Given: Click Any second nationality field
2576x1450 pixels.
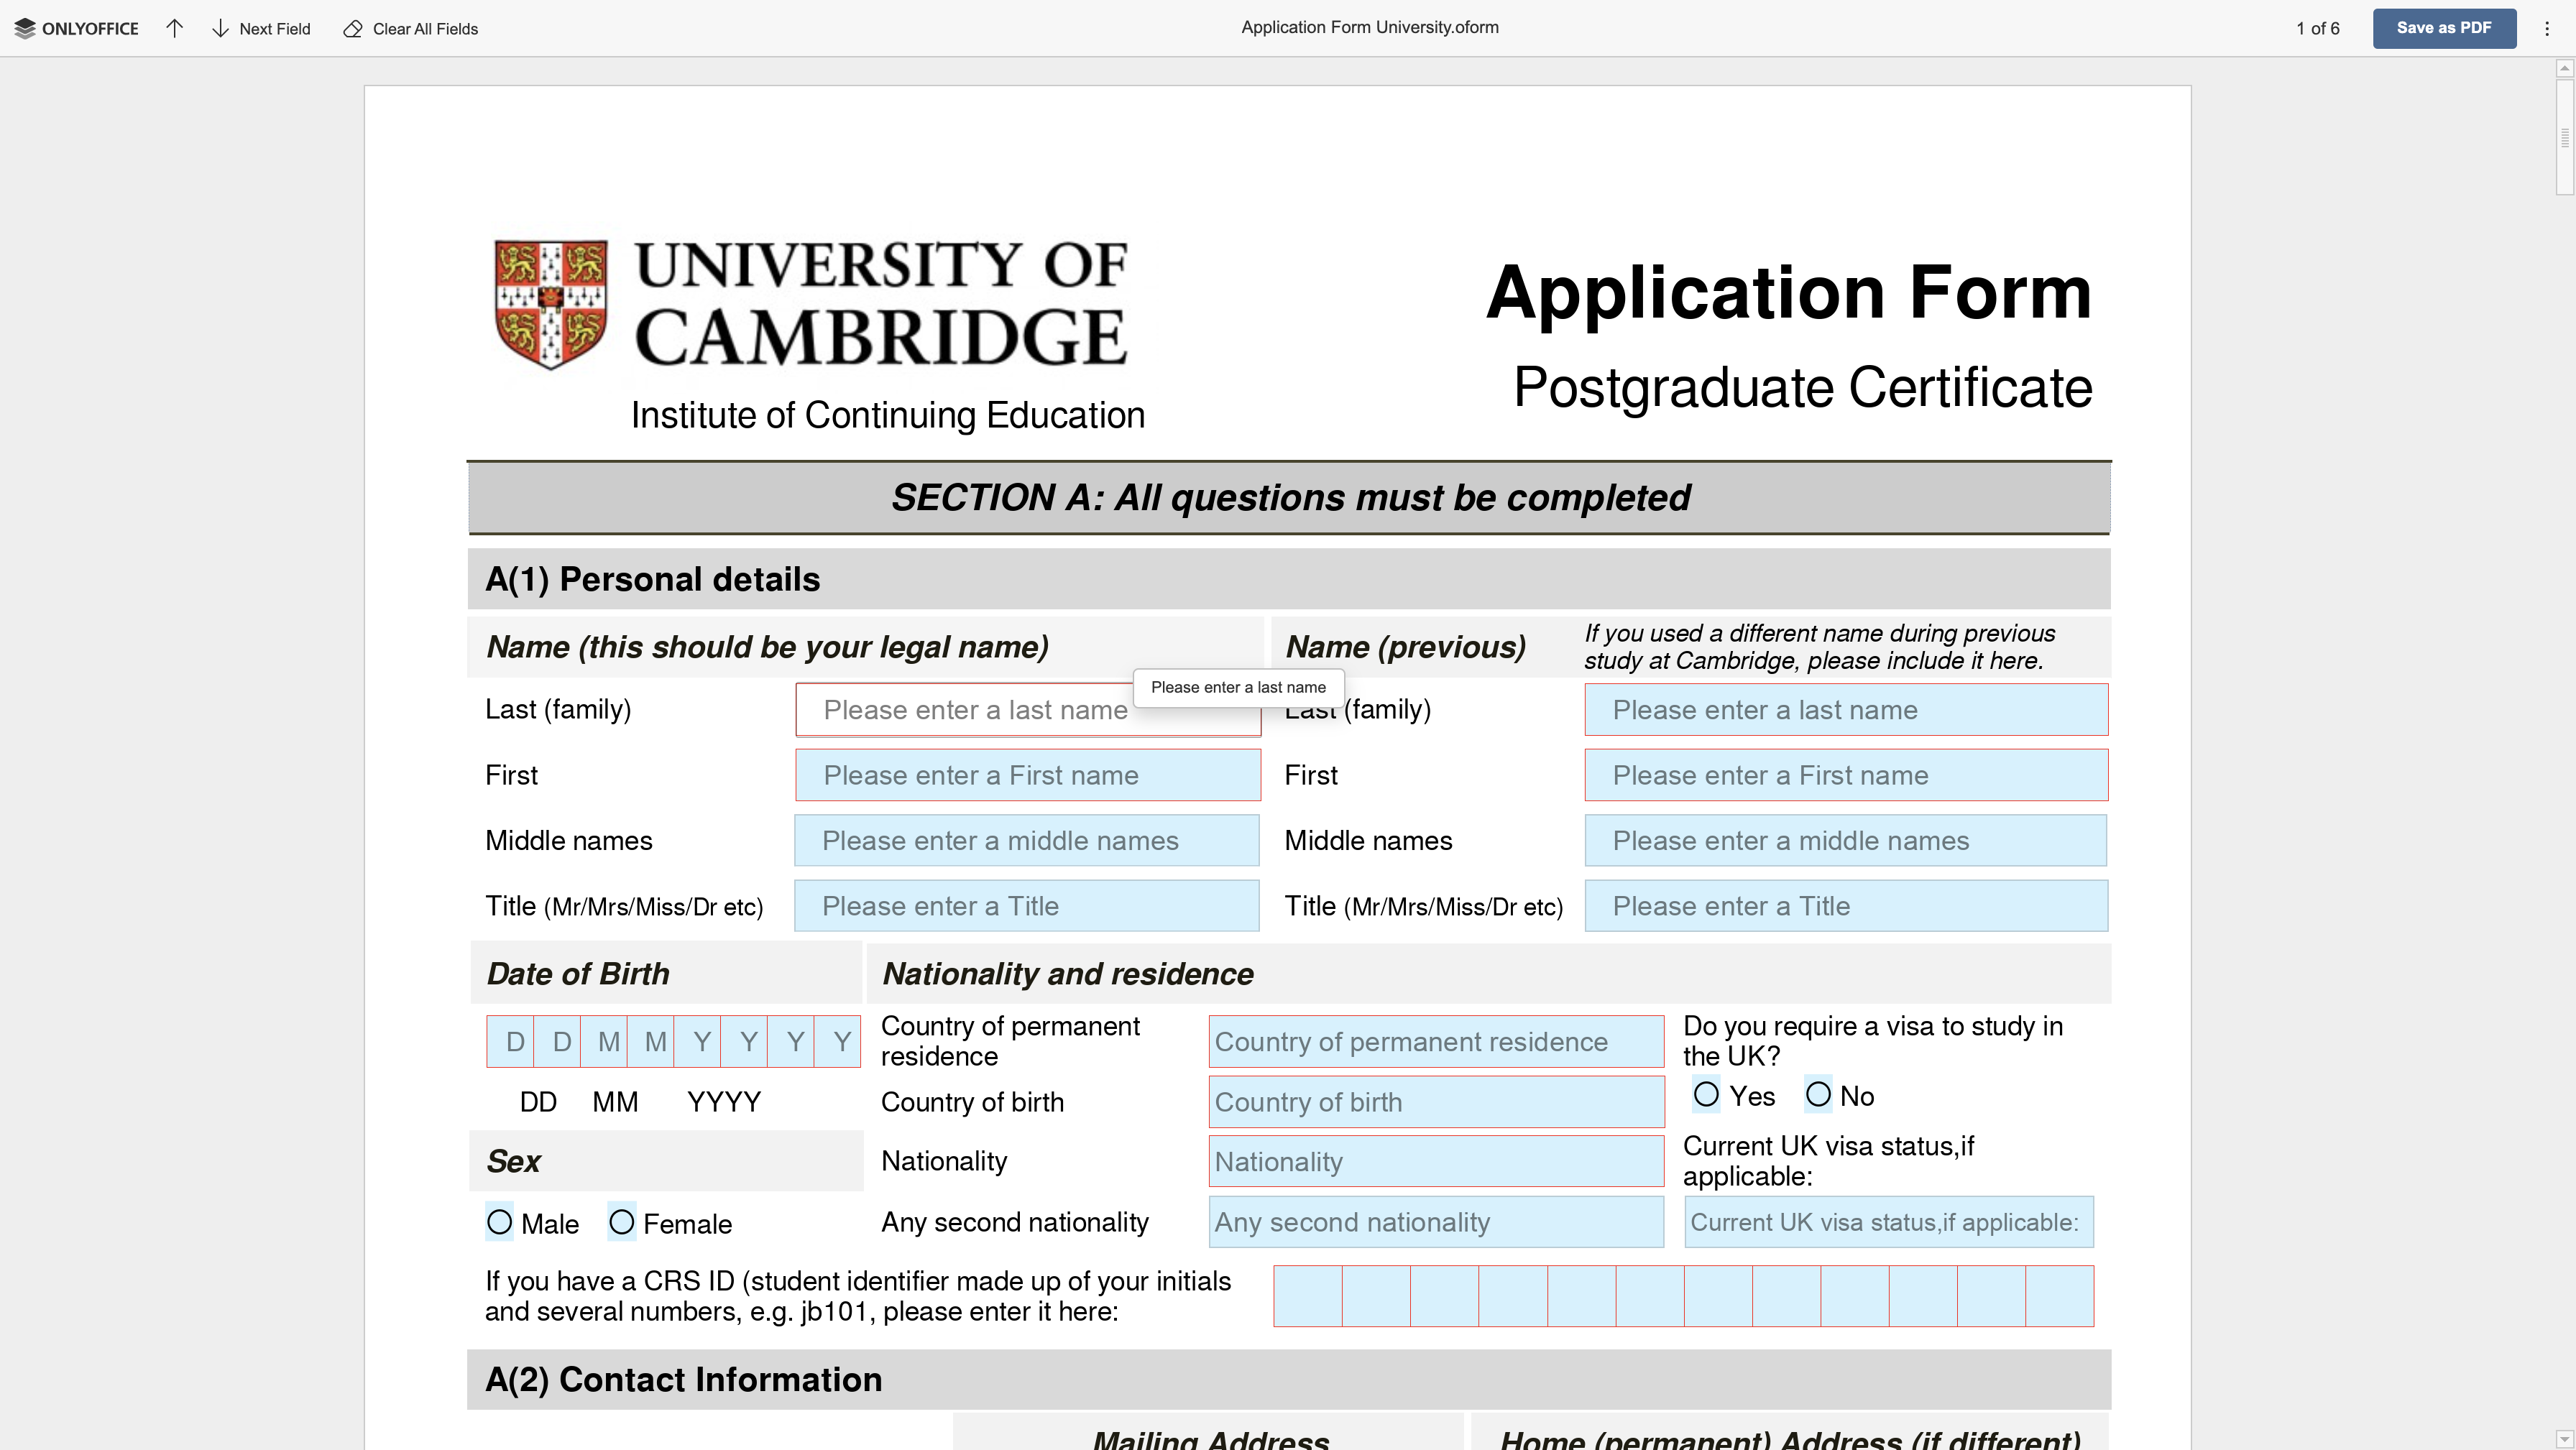Looking at the screenshot, I should click(1436, 1222).
